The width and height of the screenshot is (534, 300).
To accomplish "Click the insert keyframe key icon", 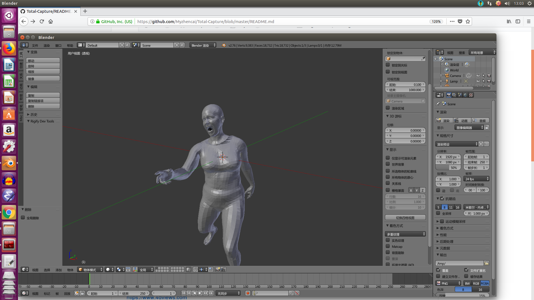I will click(291, 293).
